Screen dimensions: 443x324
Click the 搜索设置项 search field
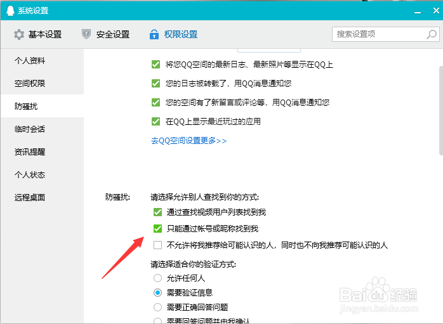(x=386, y=34)
